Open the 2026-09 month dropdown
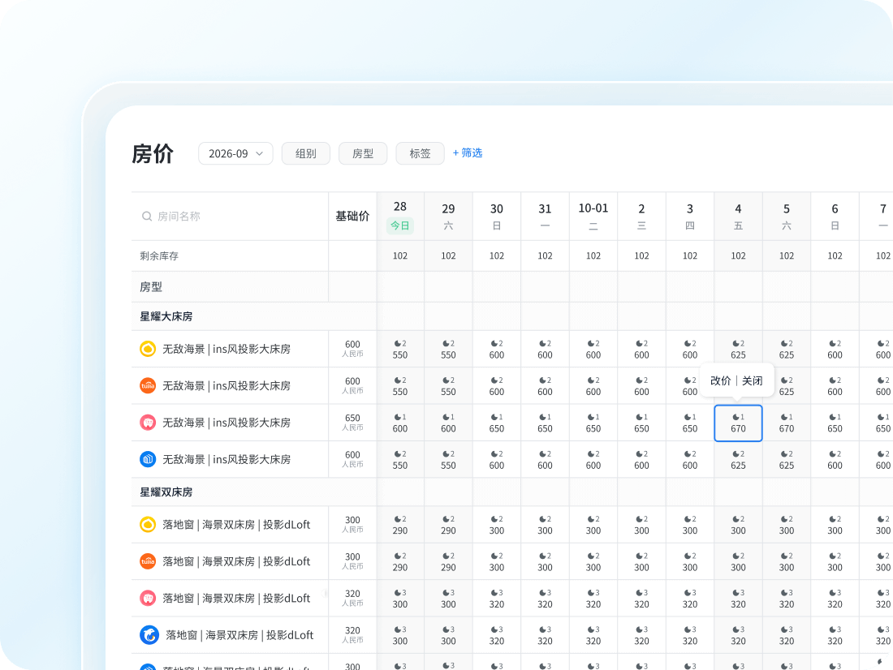Screen dimensions: 893x670 [235, 153]
